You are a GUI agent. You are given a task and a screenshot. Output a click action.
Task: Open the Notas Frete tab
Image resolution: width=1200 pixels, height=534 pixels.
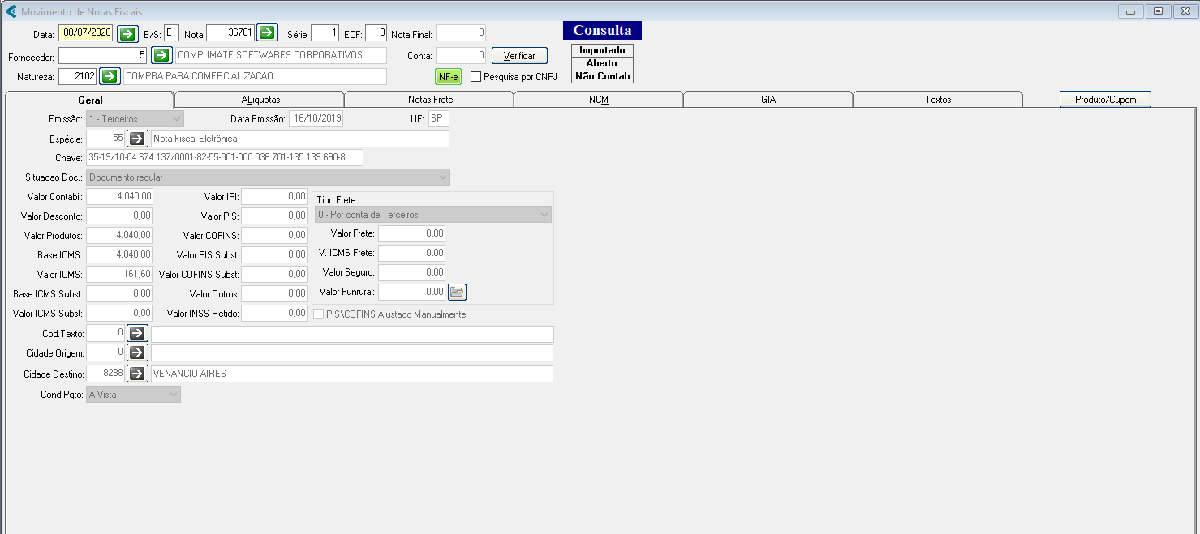[430, 100]
